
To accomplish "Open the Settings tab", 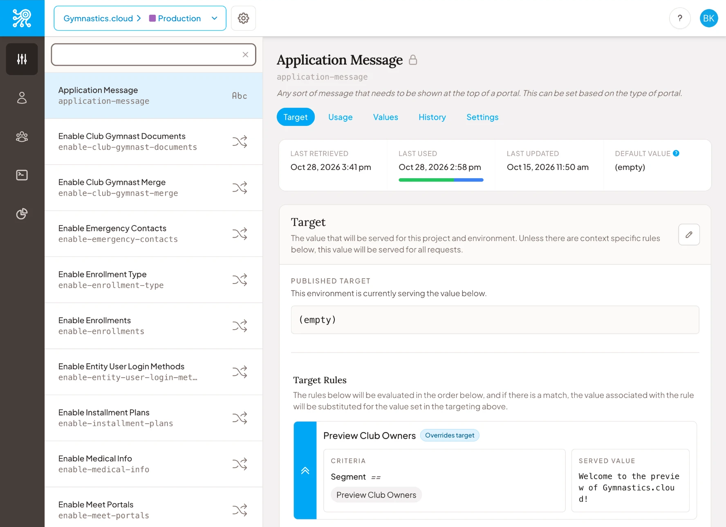I will [482, 117].
